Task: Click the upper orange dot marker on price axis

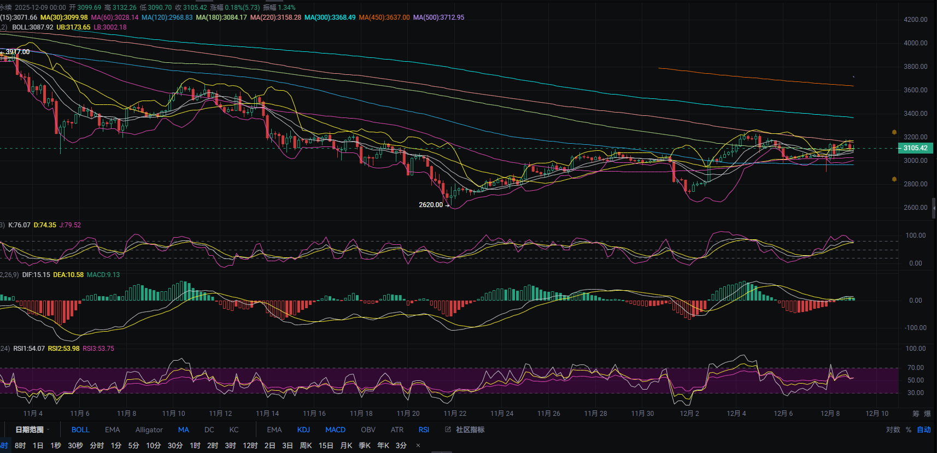Action: (x=894, y=132)
